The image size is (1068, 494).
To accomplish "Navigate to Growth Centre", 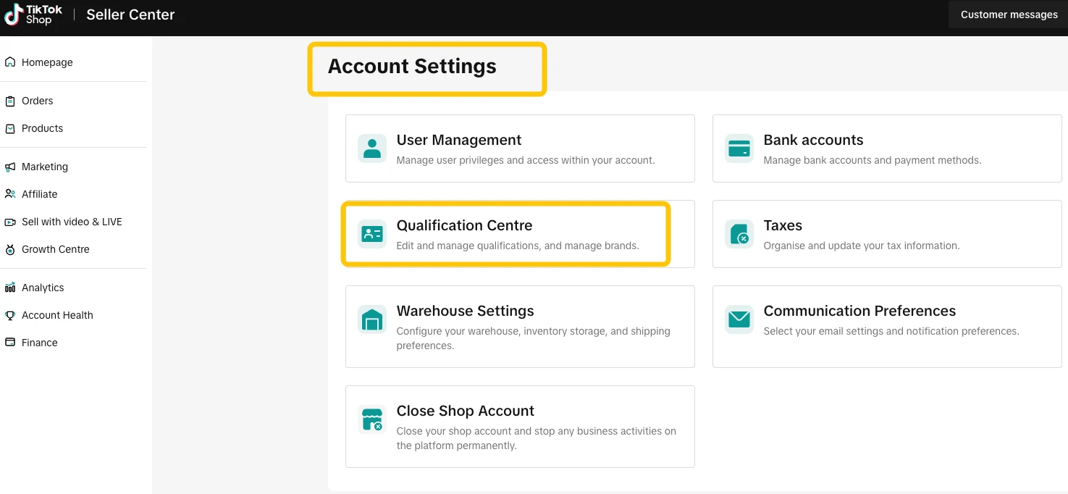I will [55, 249].
